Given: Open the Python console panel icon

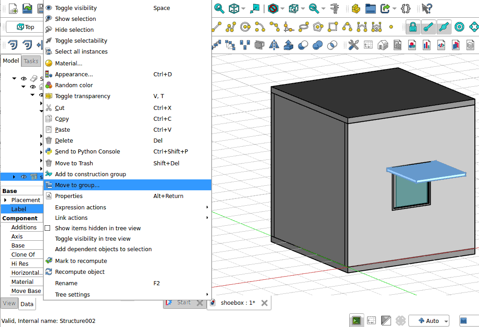Looking at the screenshot, I should (x=357, y=321).
